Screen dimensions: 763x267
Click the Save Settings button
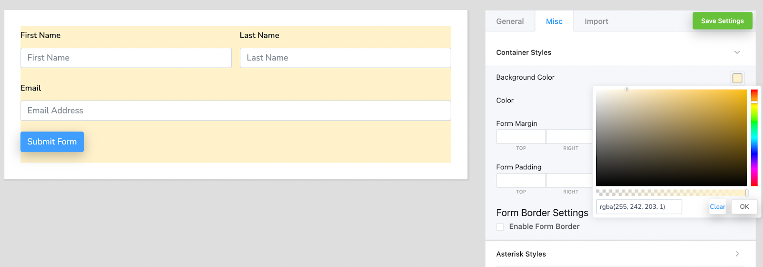722,21
